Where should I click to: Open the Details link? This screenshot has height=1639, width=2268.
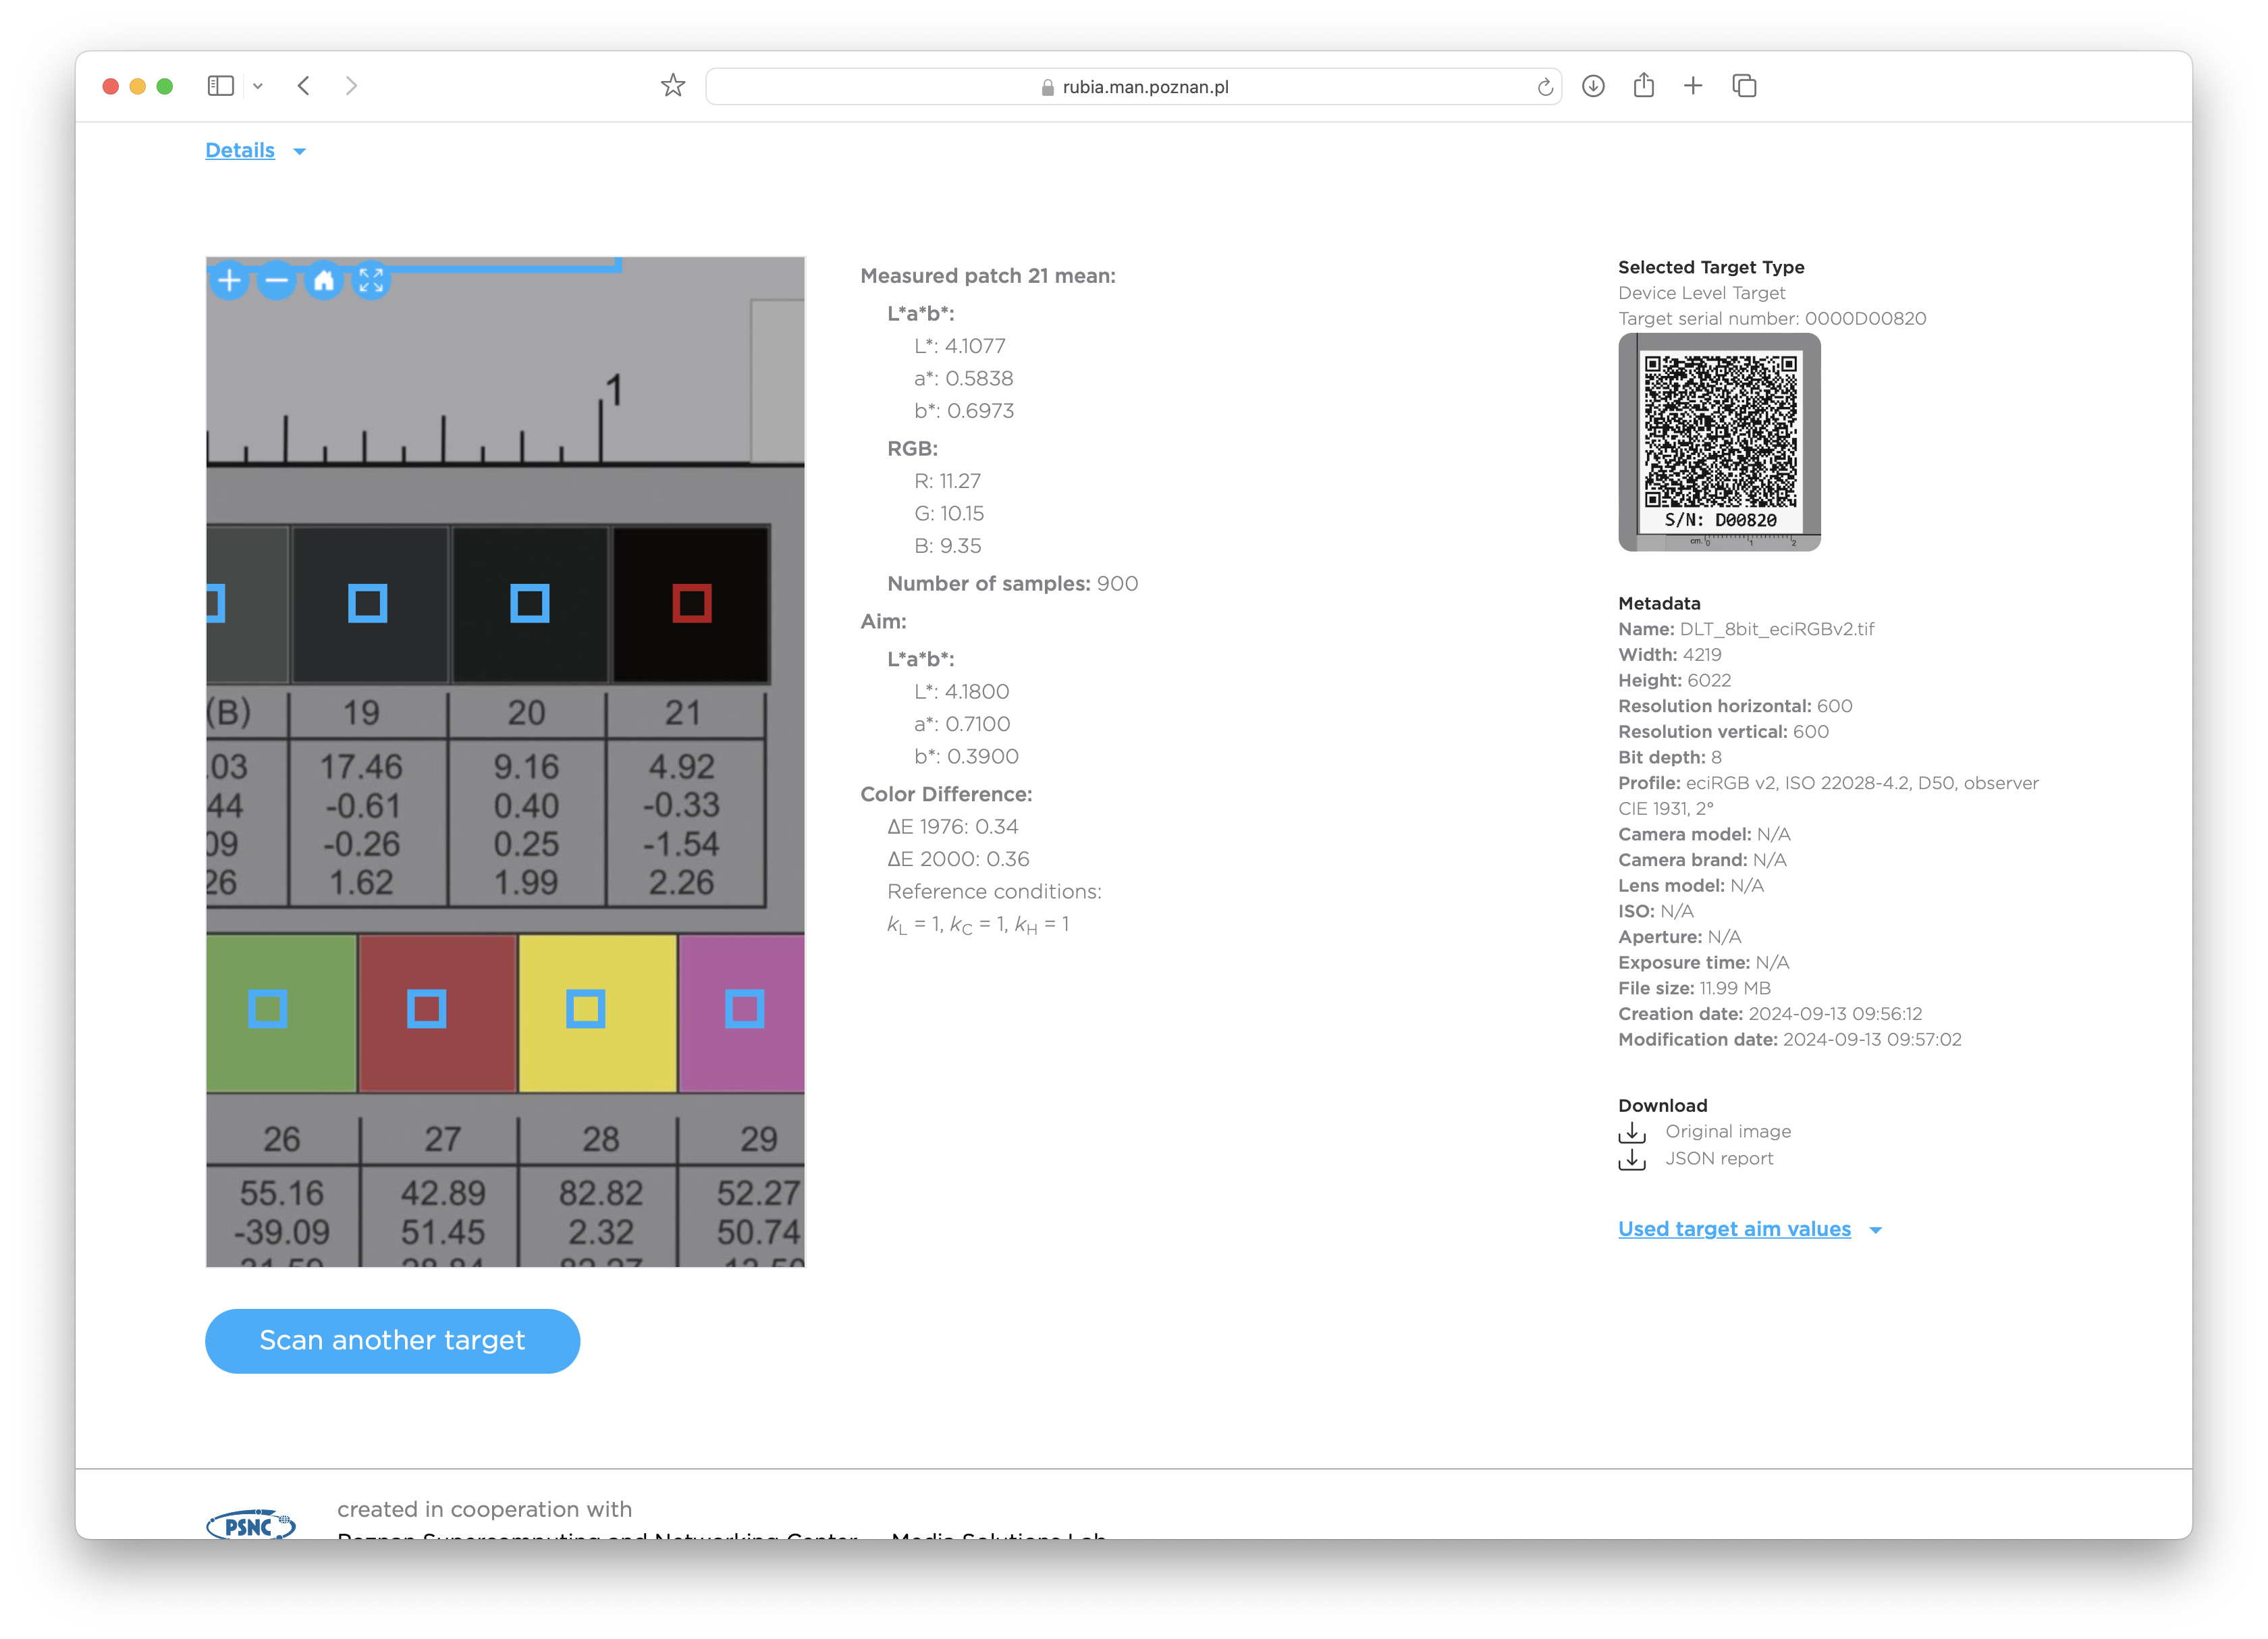pyautogui.click(x=240, y=150)
